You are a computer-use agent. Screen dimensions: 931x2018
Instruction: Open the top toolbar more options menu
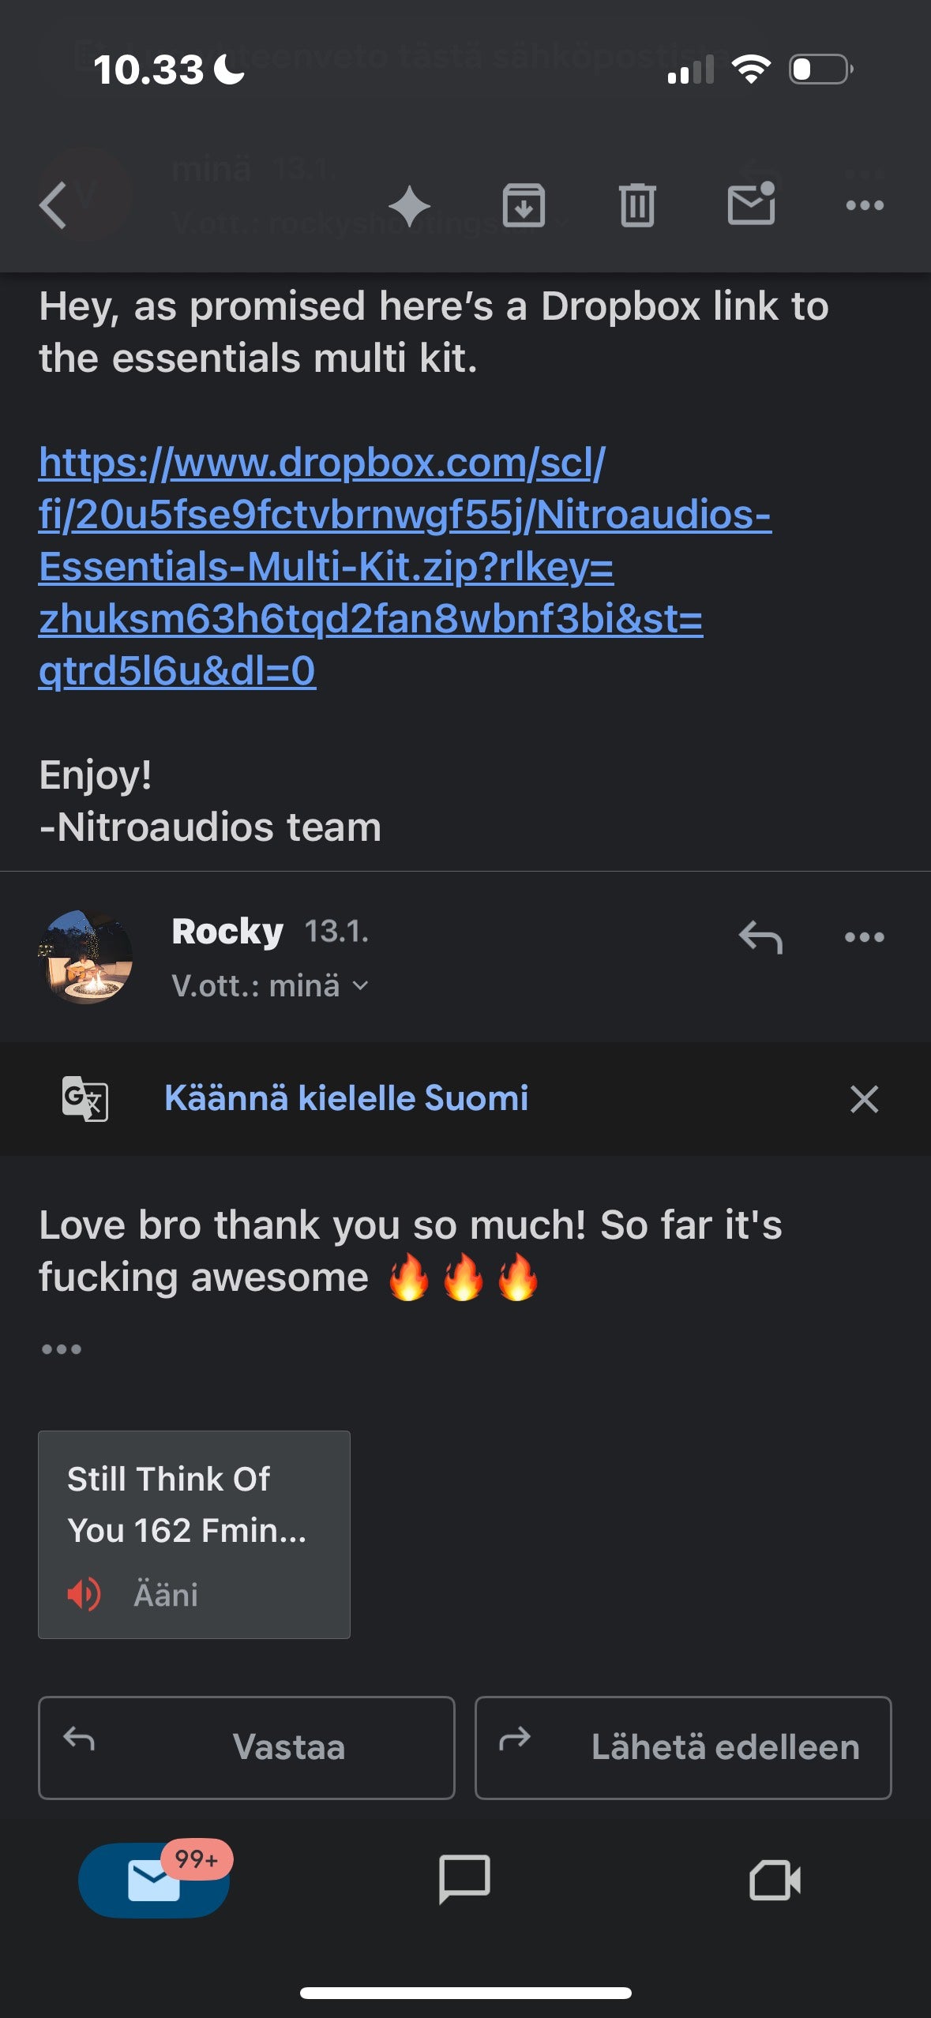click(865, 205)
